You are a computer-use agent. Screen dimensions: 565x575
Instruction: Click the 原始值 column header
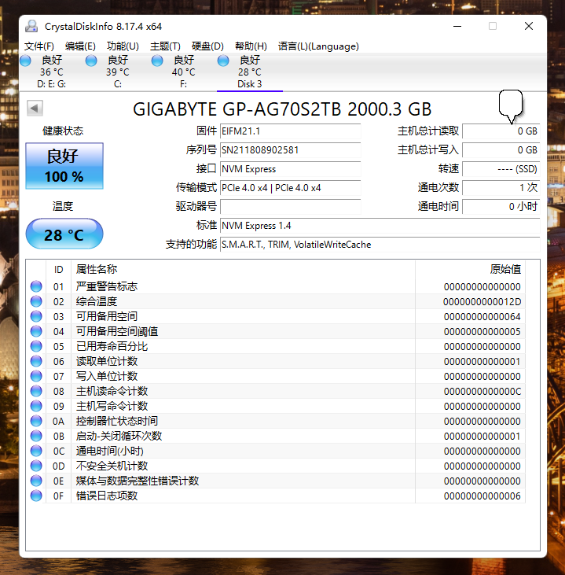470,270
